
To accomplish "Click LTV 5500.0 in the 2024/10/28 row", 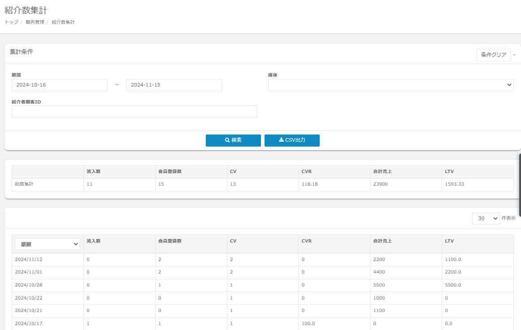I will pos(453,285).
